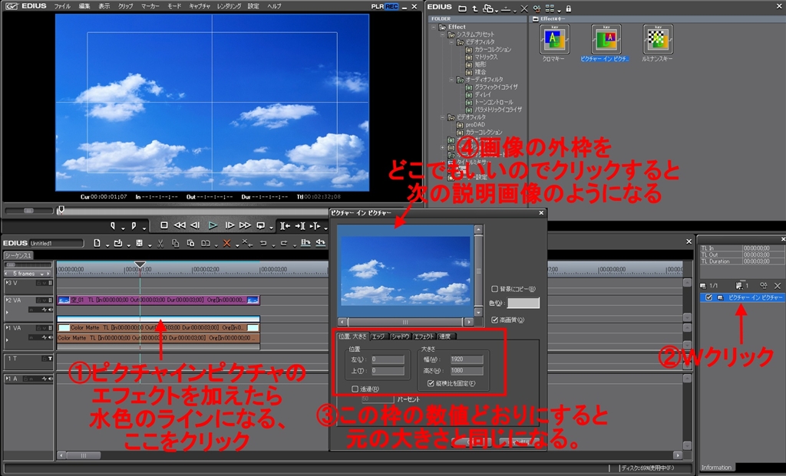The image size is (786, 476).
Task: Click the red X delete icon in timeline toolbar
Action: point(226,244)
